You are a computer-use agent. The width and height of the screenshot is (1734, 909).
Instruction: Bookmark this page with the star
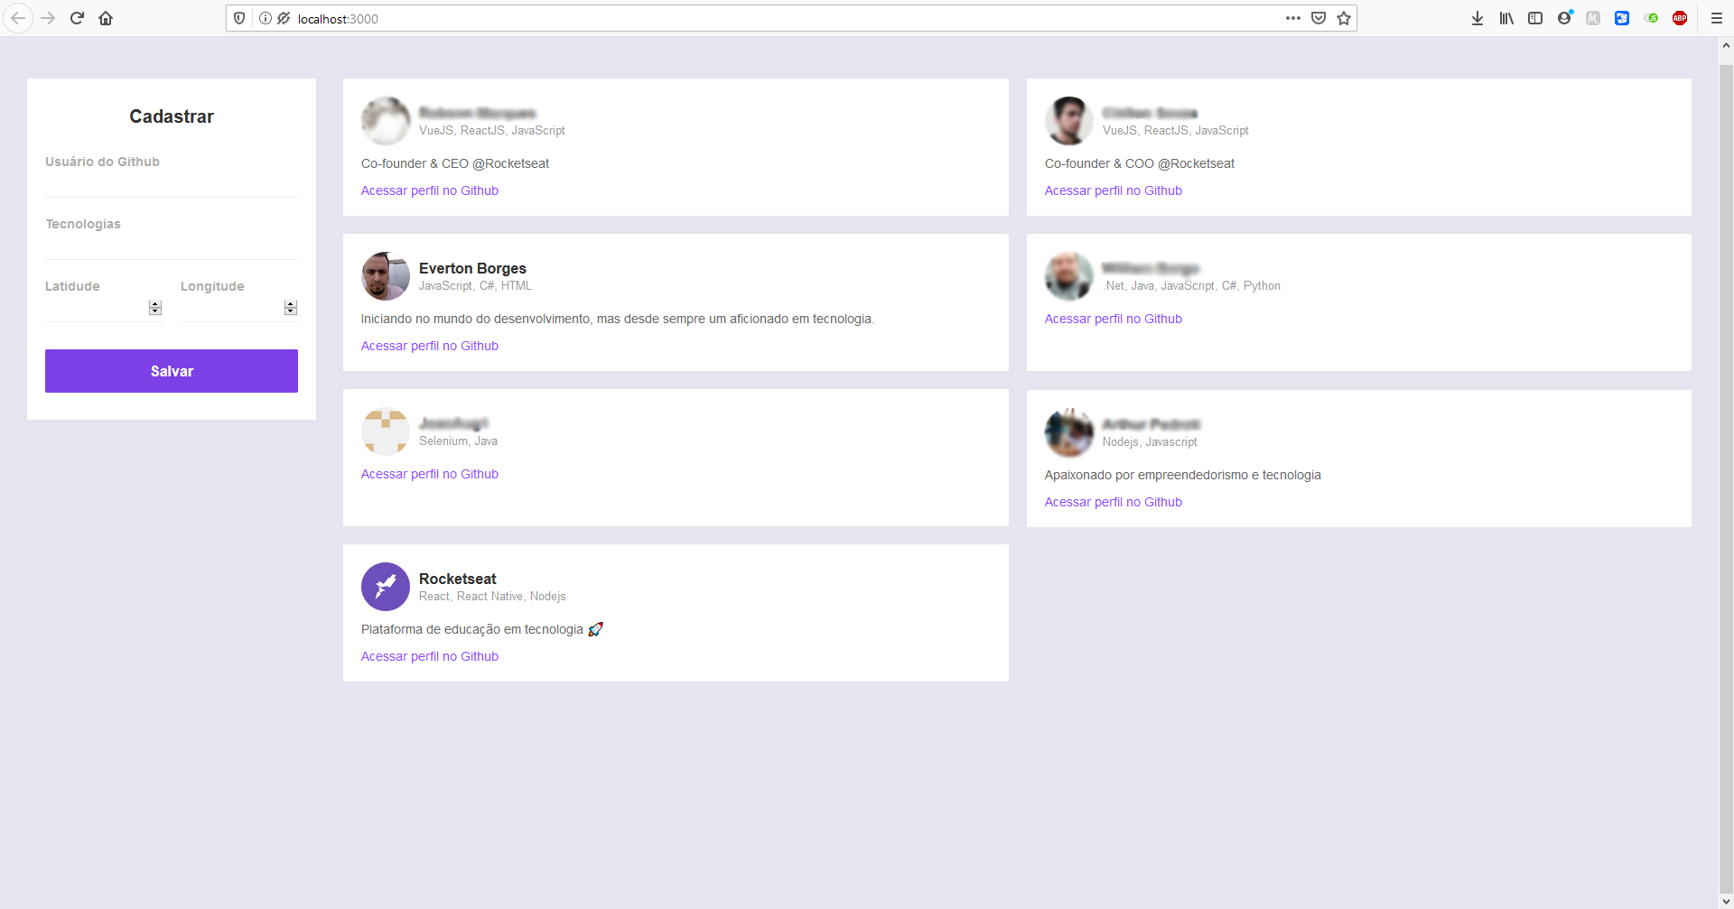[1344, 18]
